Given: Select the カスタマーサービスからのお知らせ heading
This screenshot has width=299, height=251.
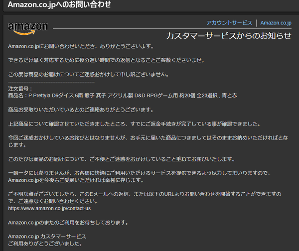Looking at the screenshot, I should (229, 36).
